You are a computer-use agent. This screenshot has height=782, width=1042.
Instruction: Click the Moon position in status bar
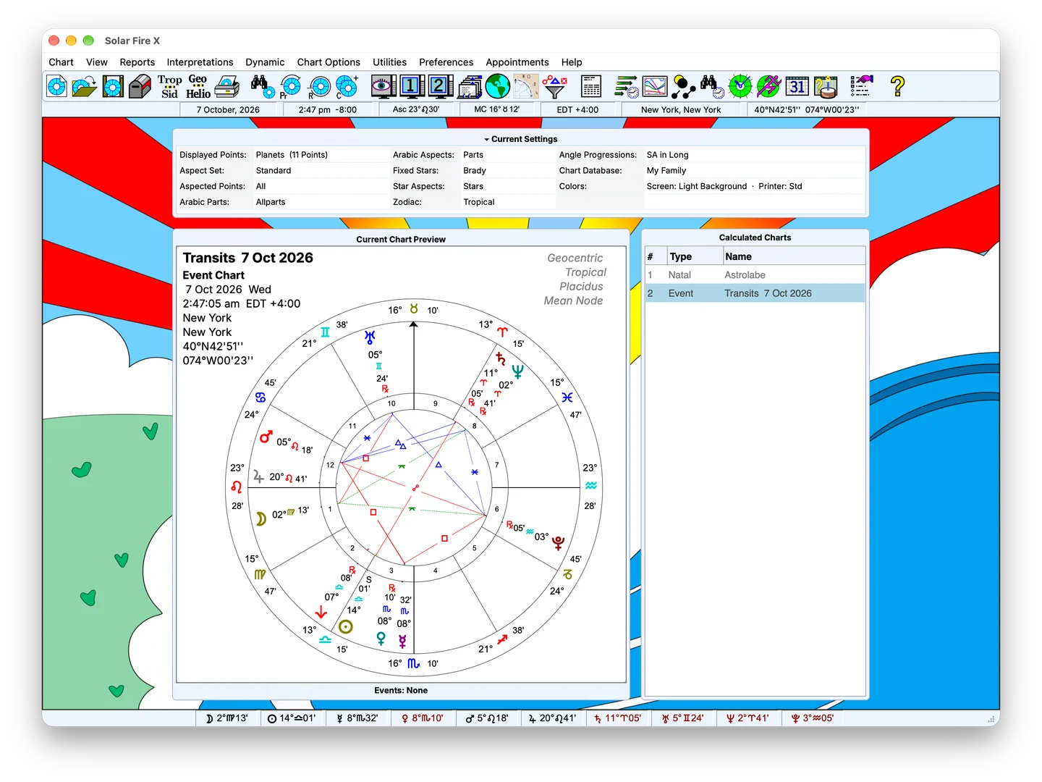tap(228, 718)
